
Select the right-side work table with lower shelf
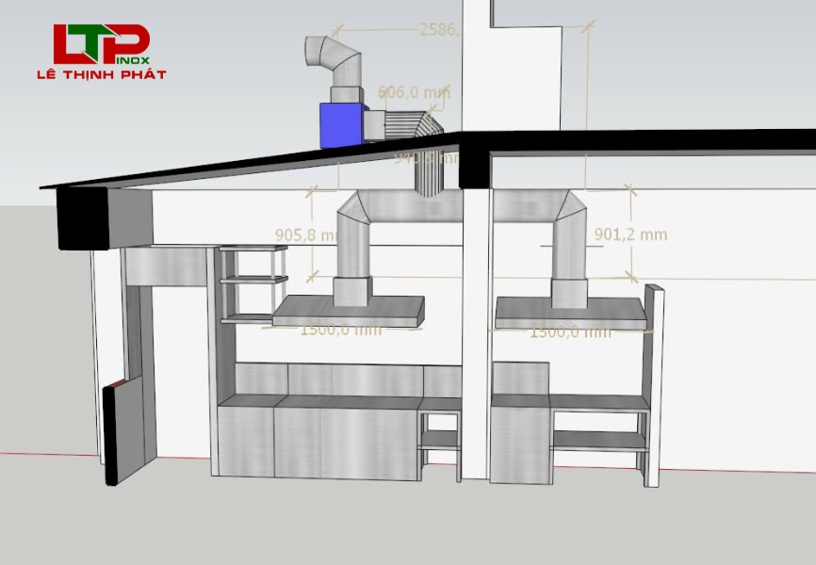point(599,435)
